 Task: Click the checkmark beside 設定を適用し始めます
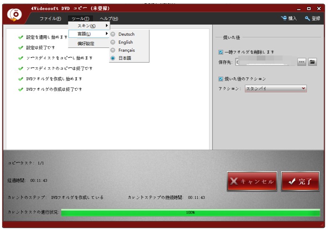[21, 37]
